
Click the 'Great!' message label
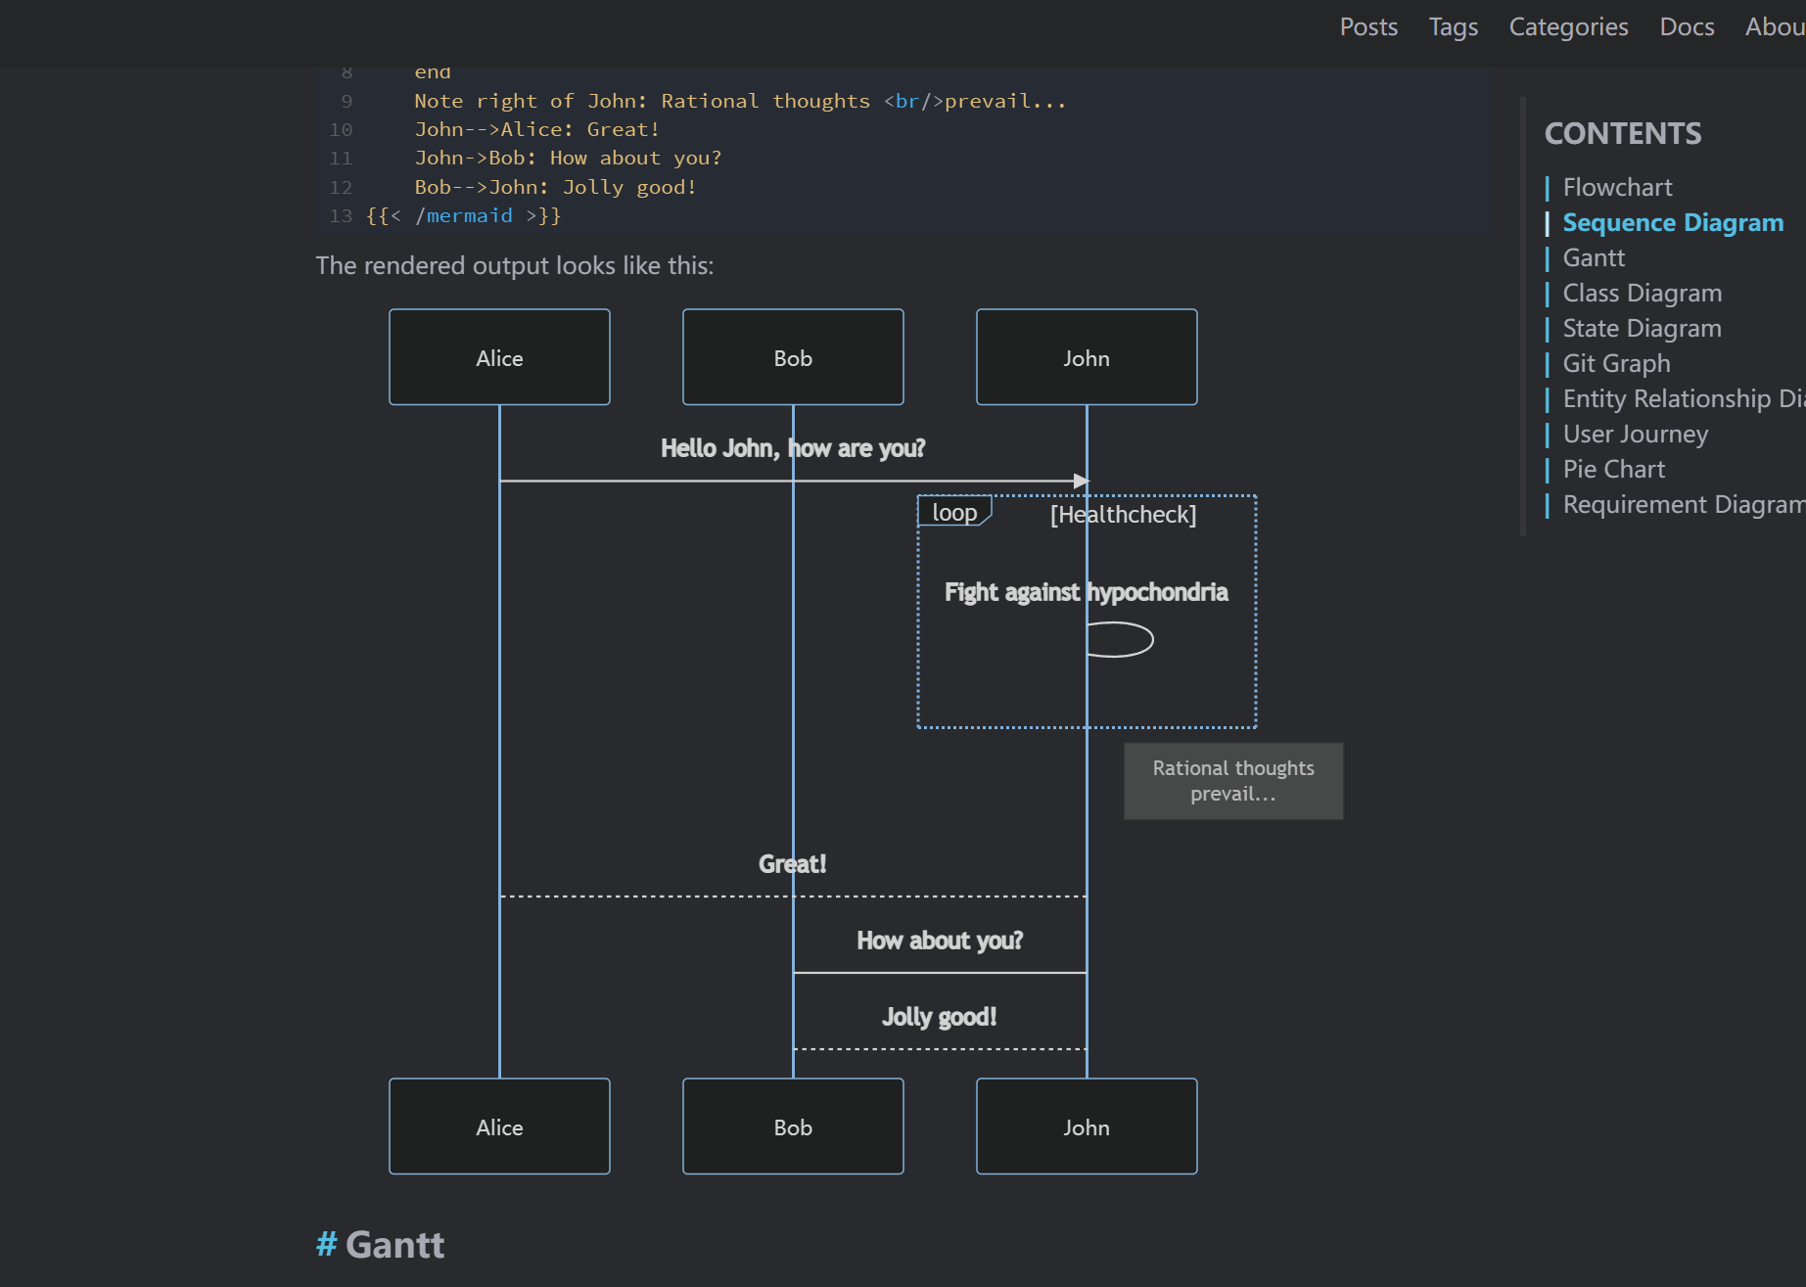[x=793, y=864]
